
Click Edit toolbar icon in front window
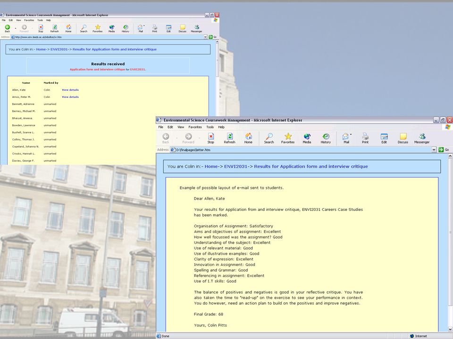(x=384, y=138)
